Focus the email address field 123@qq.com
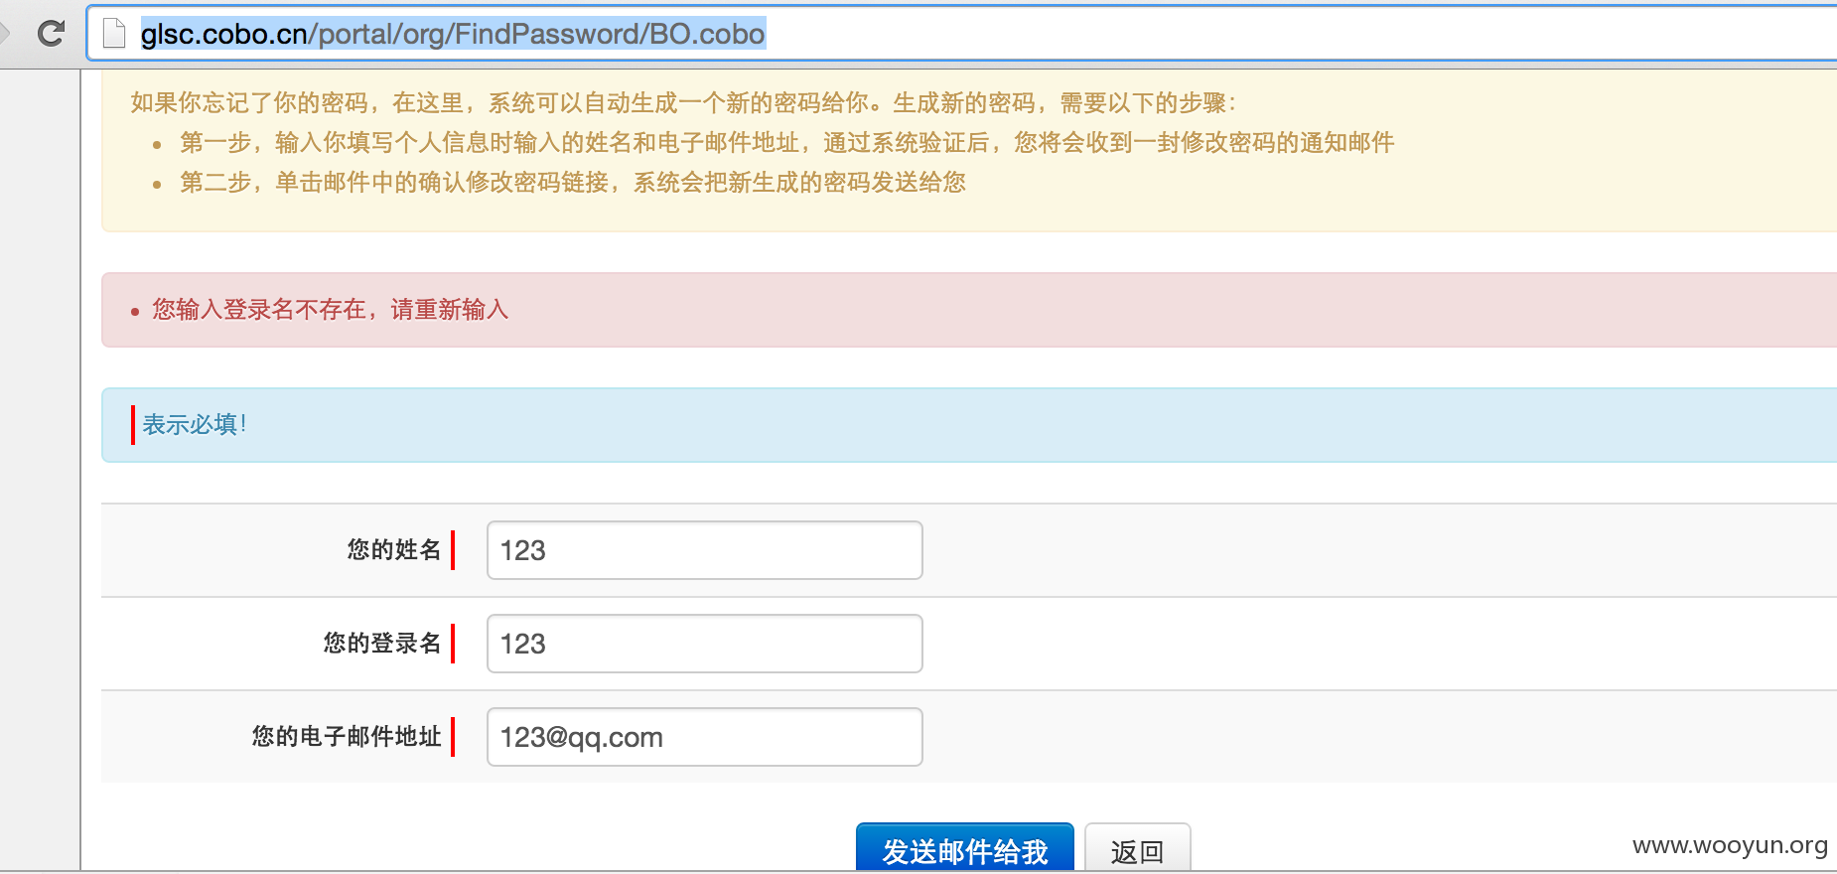This screenshot has width=1837, height=874. point(704,737)
